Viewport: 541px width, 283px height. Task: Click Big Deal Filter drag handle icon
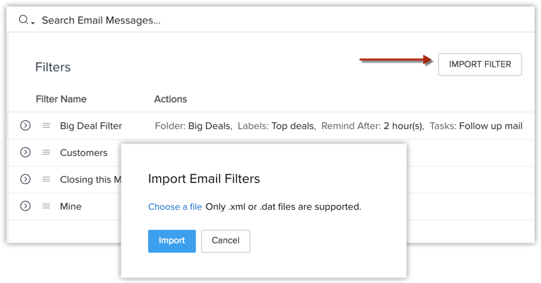46,126
